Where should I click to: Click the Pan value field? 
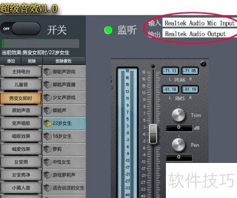179,157
